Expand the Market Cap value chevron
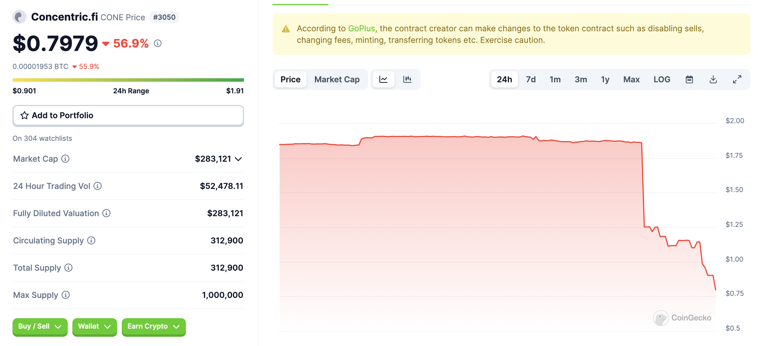 pyautogui.click(x=238, y=159)
